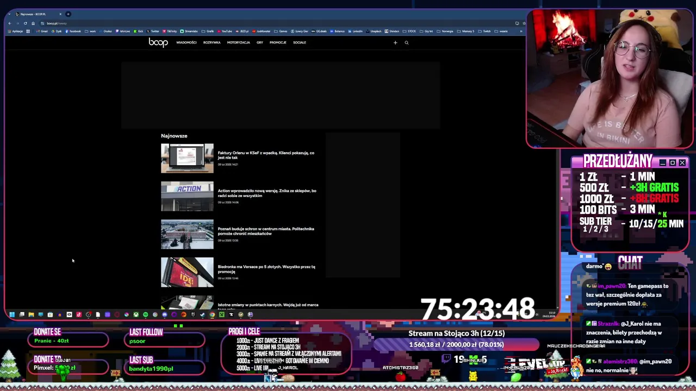Click the Orlen invoice article thumbnail
Image resolution: width=696 pixels, height=391 pixels.
point(187,158)
